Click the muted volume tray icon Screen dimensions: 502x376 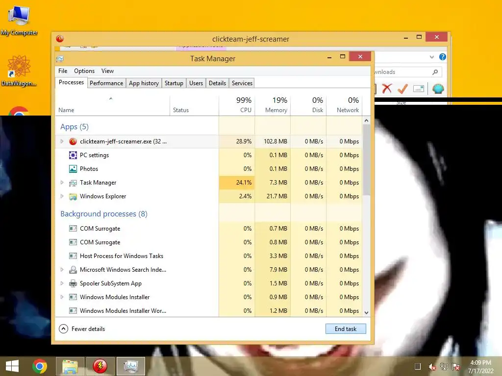pyautogui.click(x=432, y=367)
